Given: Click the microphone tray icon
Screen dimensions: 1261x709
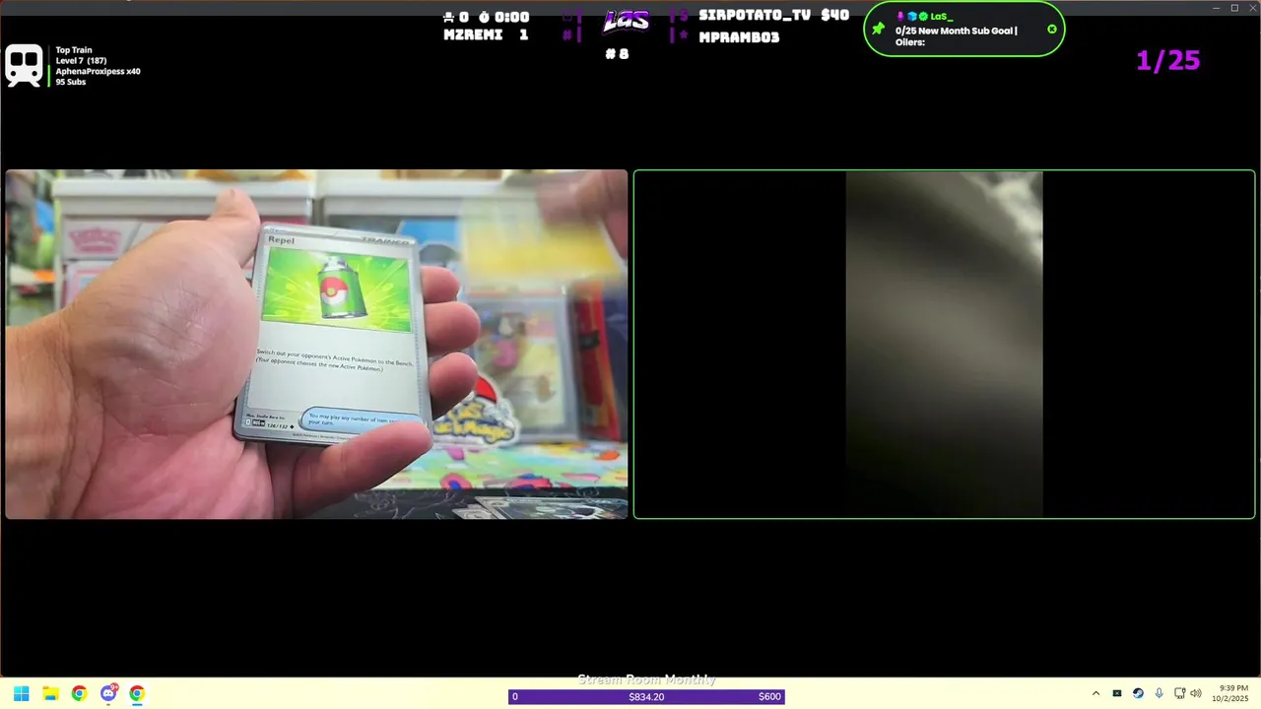Looking at the screenshot, I should (x=1159, y=694).
